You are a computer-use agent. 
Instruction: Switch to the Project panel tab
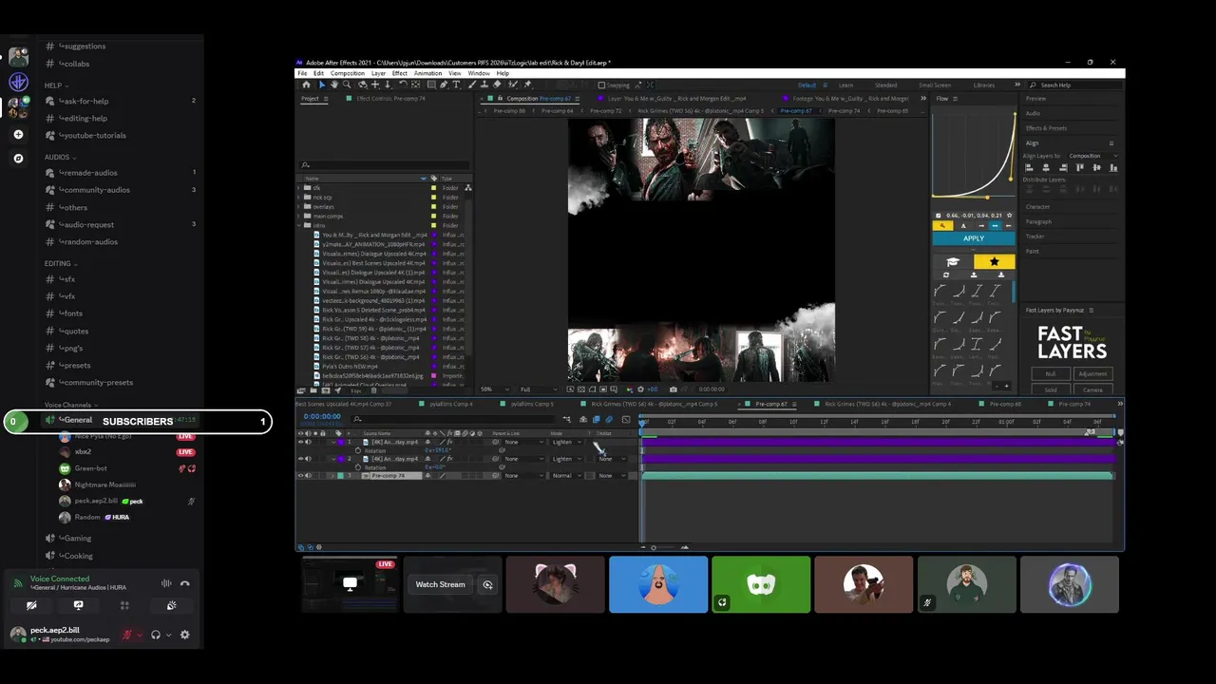pos(310,99)
